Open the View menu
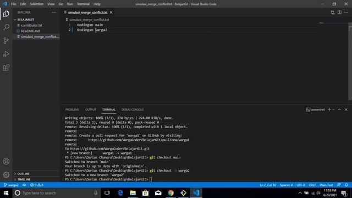This screenshot has height=198, width=352. point(51,4)
